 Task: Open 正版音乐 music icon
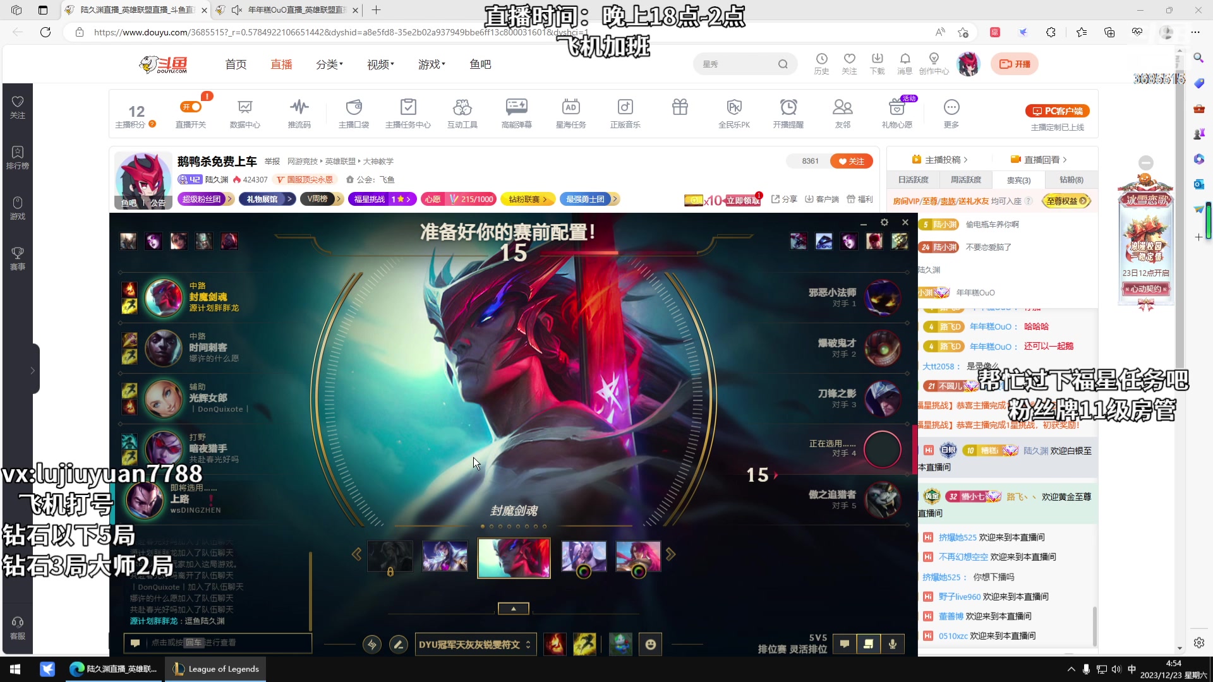point(625,114)
